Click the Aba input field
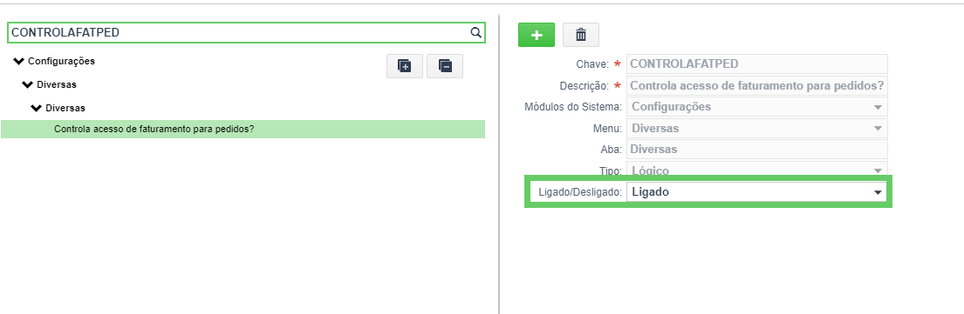 [757, 149]
